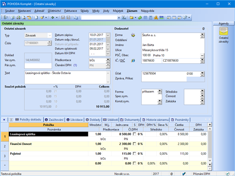
Task: Click the green navigation arrows toolbar icon
Action: click(53, 17)
